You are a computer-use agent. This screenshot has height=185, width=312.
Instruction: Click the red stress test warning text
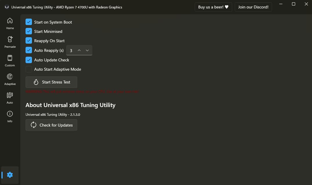[82, 92]
